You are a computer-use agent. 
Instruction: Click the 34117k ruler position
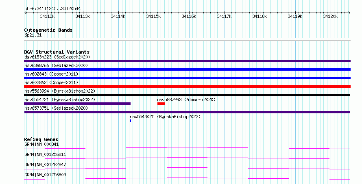(x=224, y=16)
